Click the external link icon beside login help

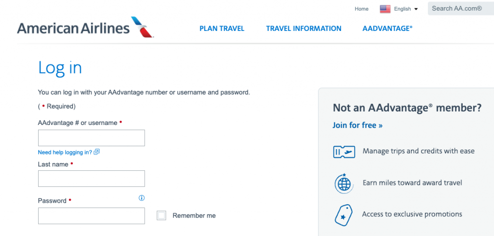[96, 152]
